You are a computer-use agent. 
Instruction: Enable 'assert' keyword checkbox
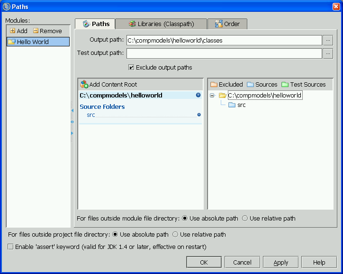pyautogui.click(x=10, y=247)
